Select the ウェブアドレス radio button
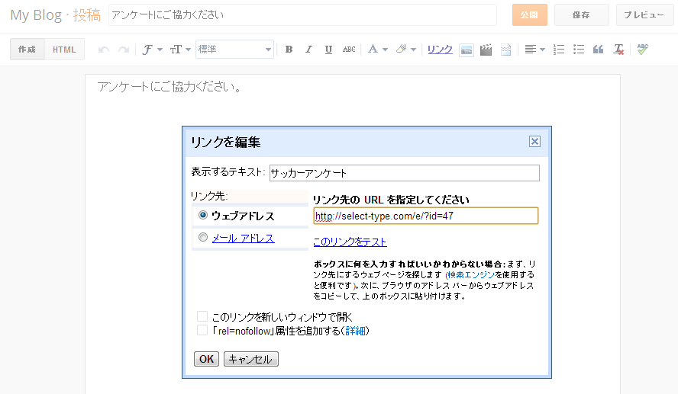Viewport: 678px width, 394px height. pyautogui.click(x=203, y=216)
